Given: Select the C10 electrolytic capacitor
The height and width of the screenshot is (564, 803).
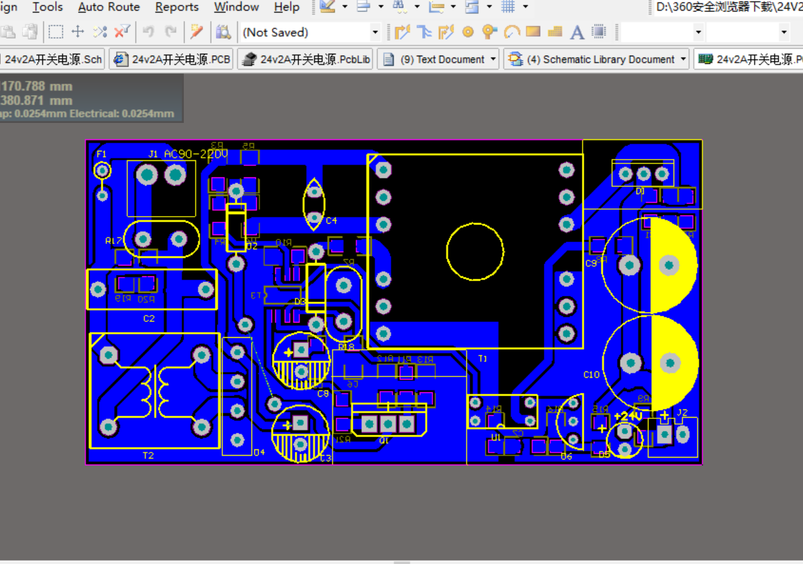Looking at the screenshot, I should pos(650,362).
